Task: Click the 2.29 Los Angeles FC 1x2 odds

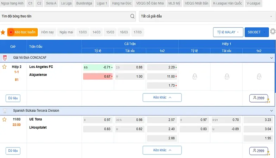Action: [162, 67]
